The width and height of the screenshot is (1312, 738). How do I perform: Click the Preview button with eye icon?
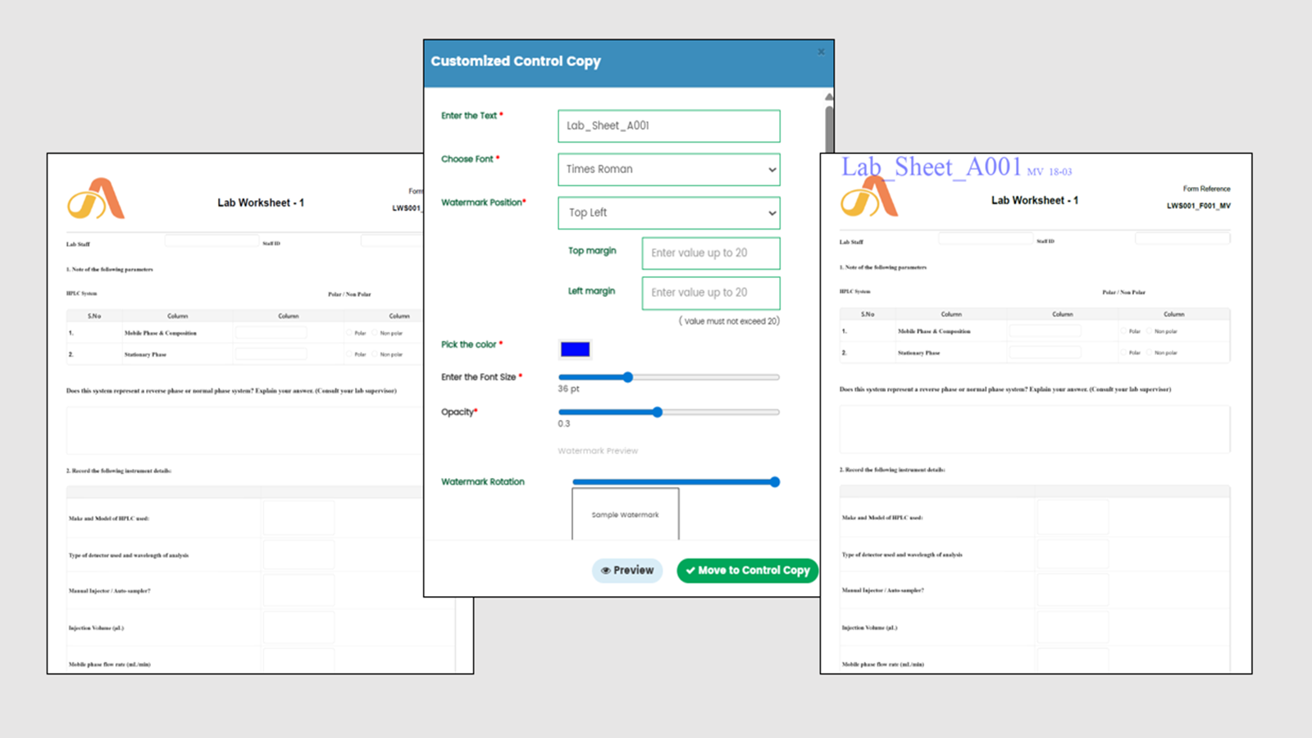[627, 571]
